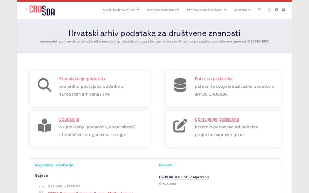Click the database icon in Pohrana podataka card
Image resolution: width=309 pixels, height=193 pixels.
coord(180,85)
